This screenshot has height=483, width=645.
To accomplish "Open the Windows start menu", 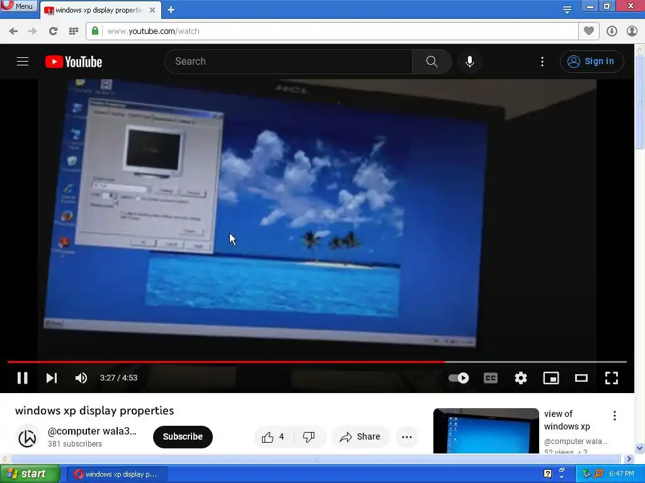I will pyautogui.click(x=30, y=474).
